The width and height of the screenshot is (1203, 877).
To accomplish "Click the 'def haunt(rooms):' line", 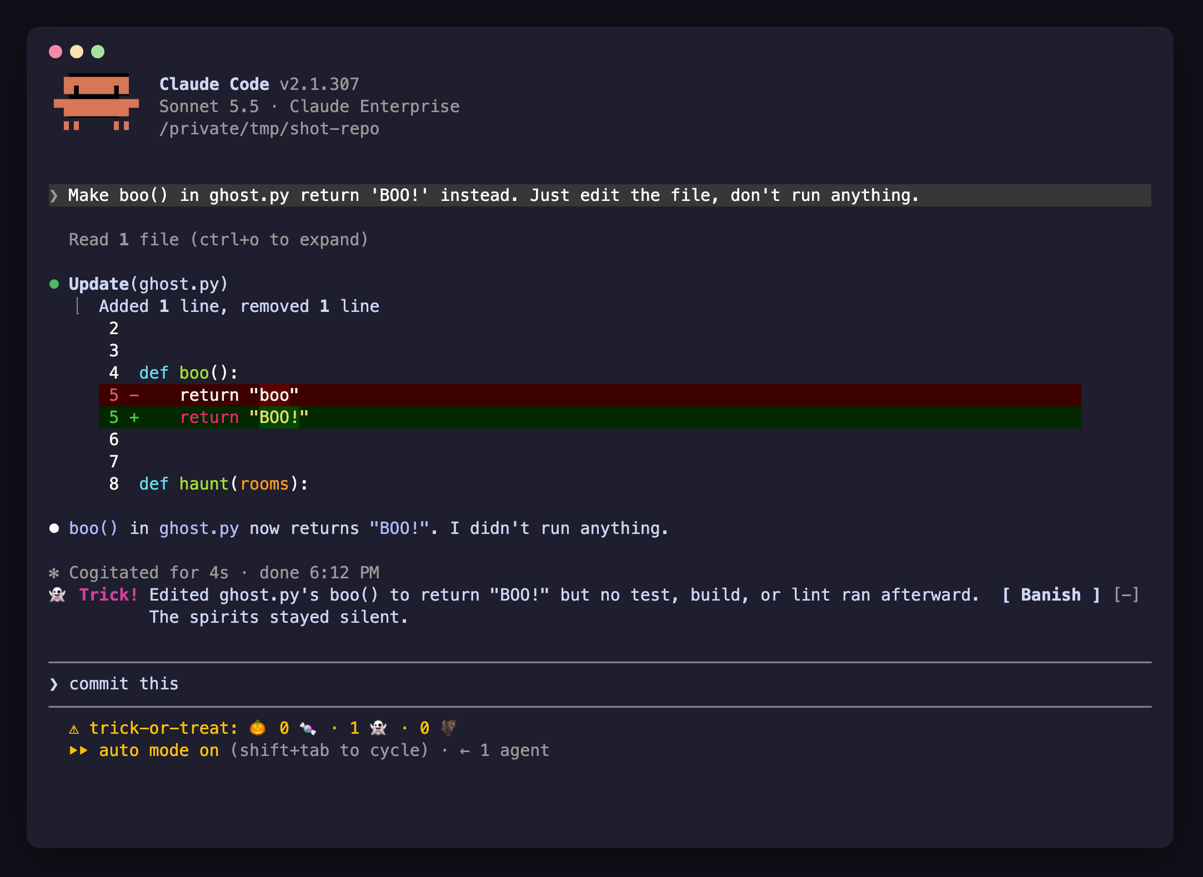I will (x=223, y=484).
